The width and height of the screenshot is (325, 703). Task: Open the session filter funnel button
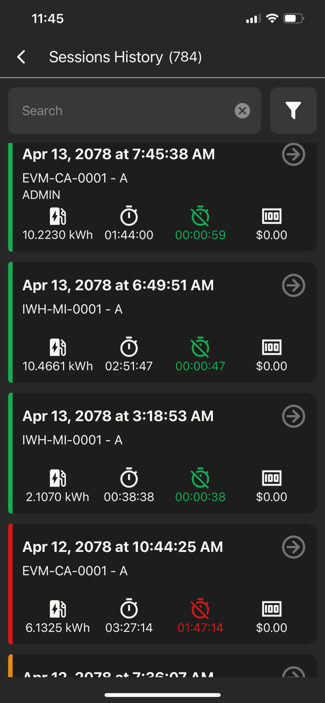point(293,111)
